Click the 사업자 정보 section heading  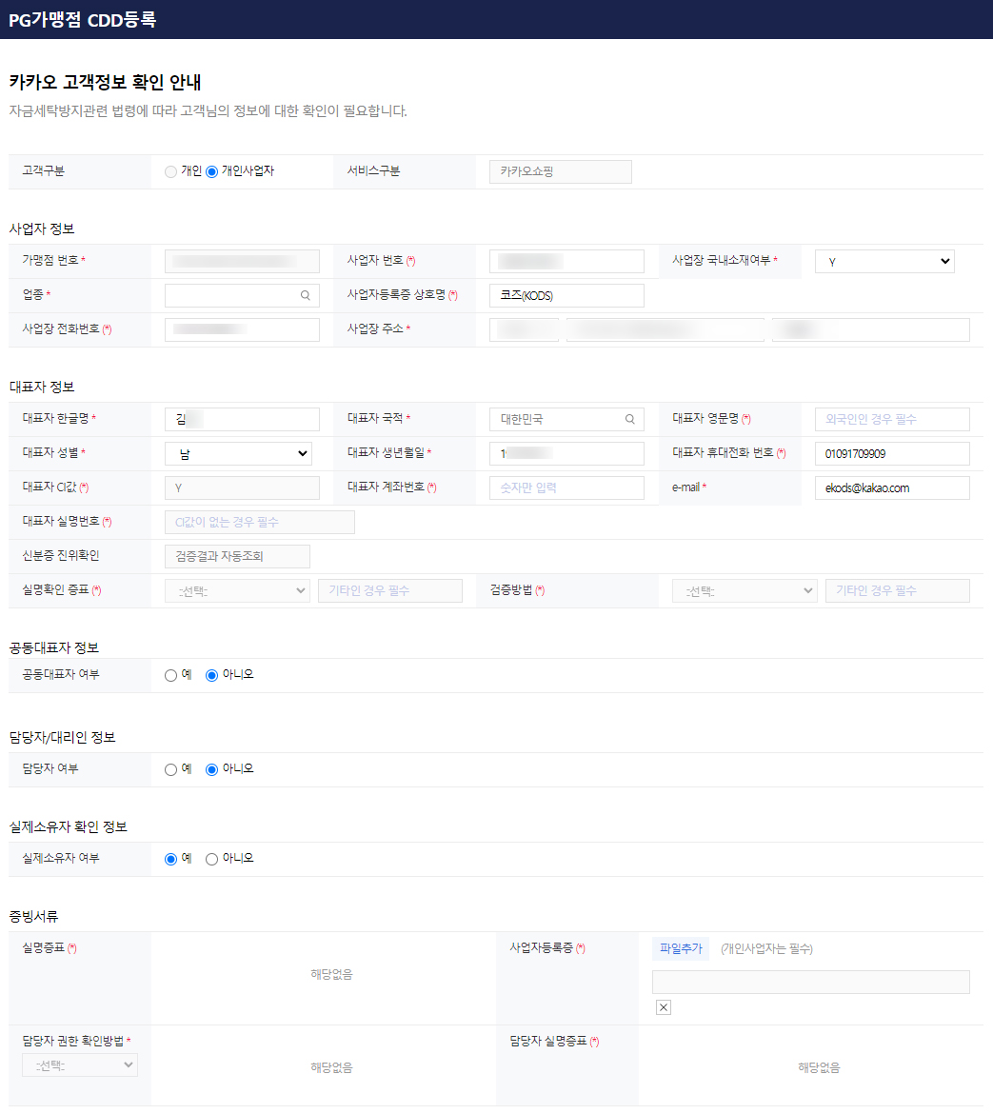(x=42, y=229)
